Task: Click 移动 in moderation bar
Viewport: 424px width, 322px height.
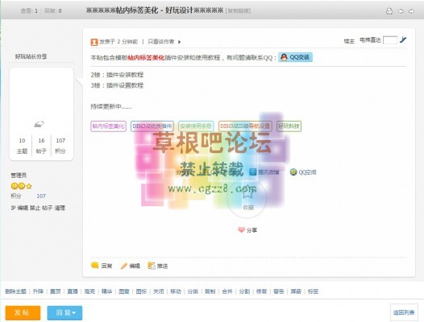Action: pos(176,291)
